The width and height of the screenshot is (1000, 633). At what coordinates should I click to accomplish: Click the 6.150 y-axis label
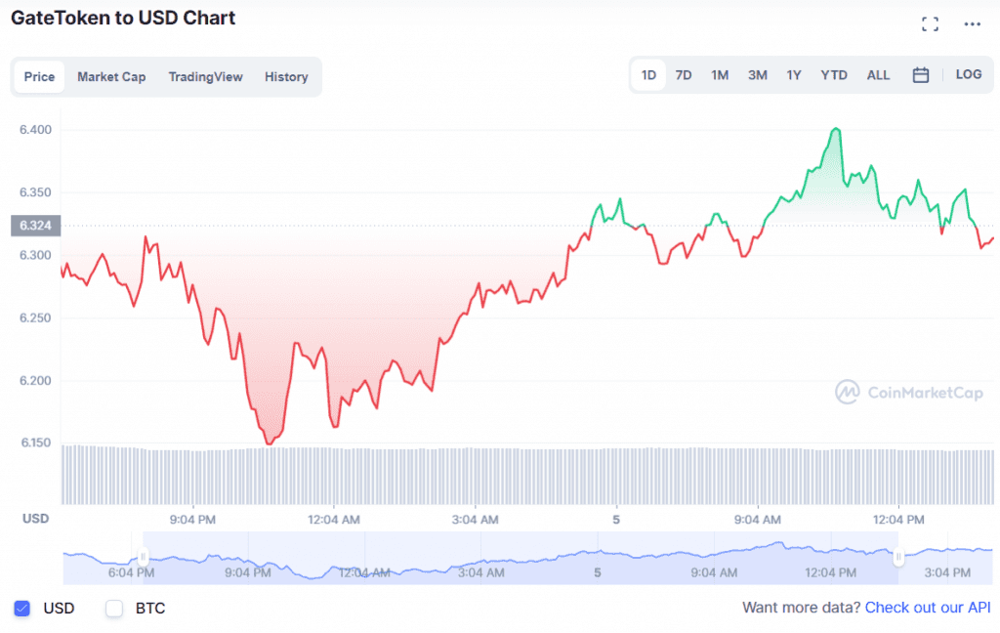click(x=36, y=443)
